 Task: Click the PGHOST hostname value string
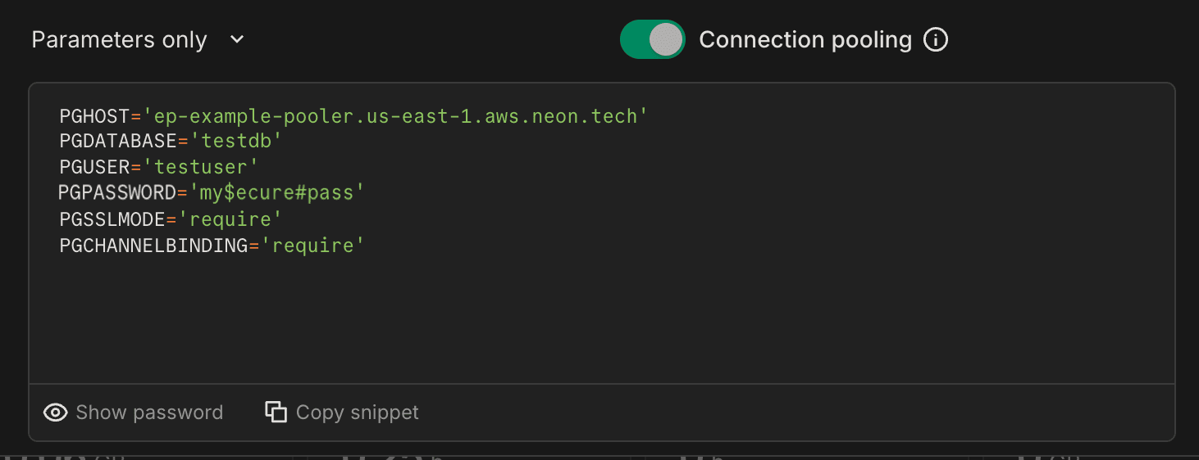[x=395, y=116]
